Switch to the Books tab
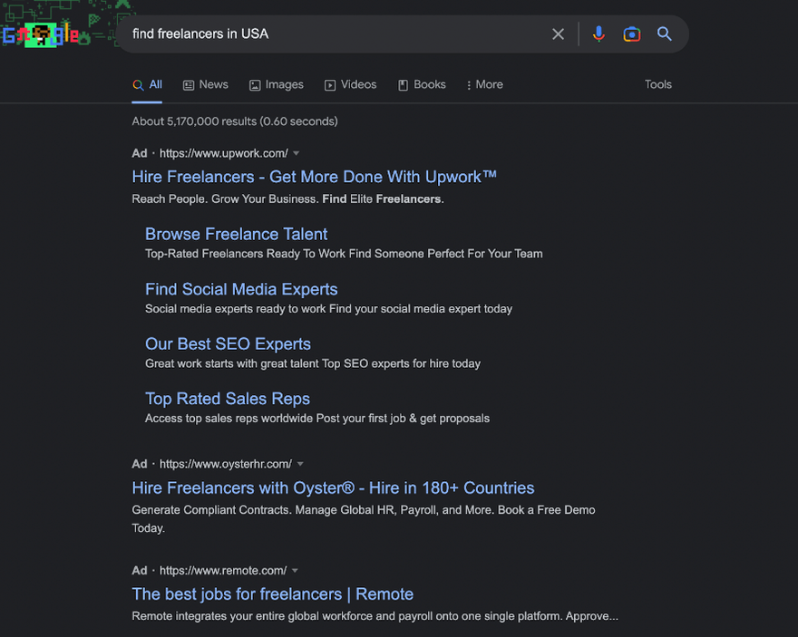This screenshot has width=798, height=637. pyautogui.click(x=422, y=85)
